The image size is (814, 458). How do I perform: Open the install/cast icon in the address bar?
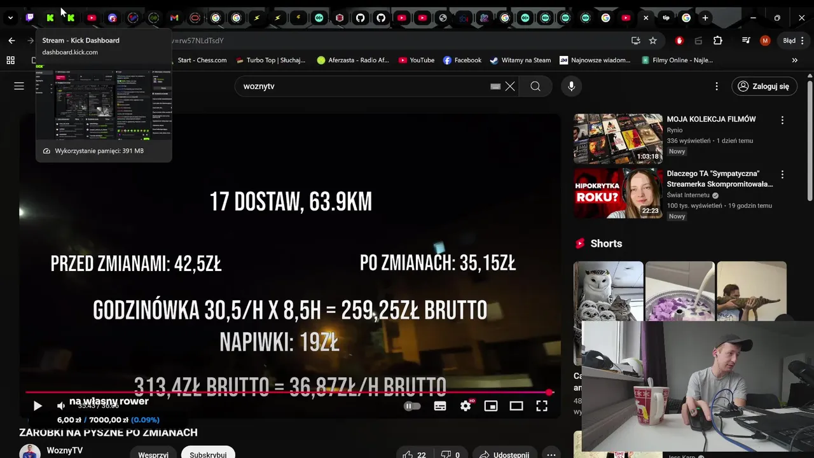click(635, 41)
